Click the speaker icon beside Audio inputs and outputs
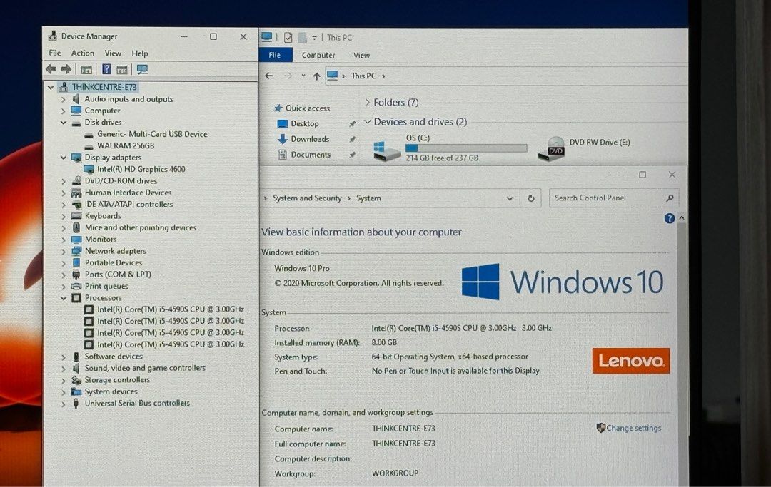 tap(76, 99)
